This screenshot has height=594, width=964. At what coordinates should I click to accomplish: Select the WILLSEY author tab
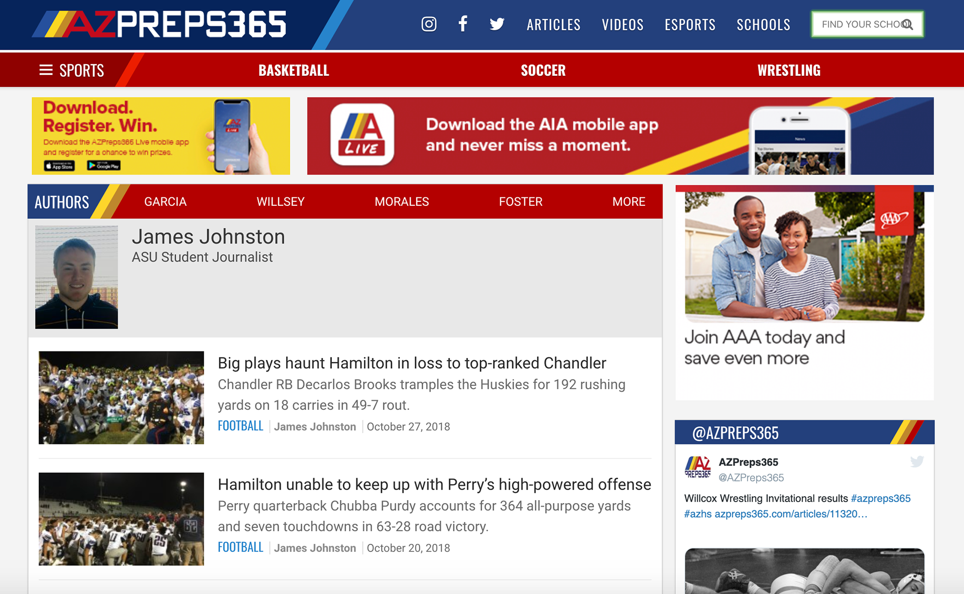[281, 201]
